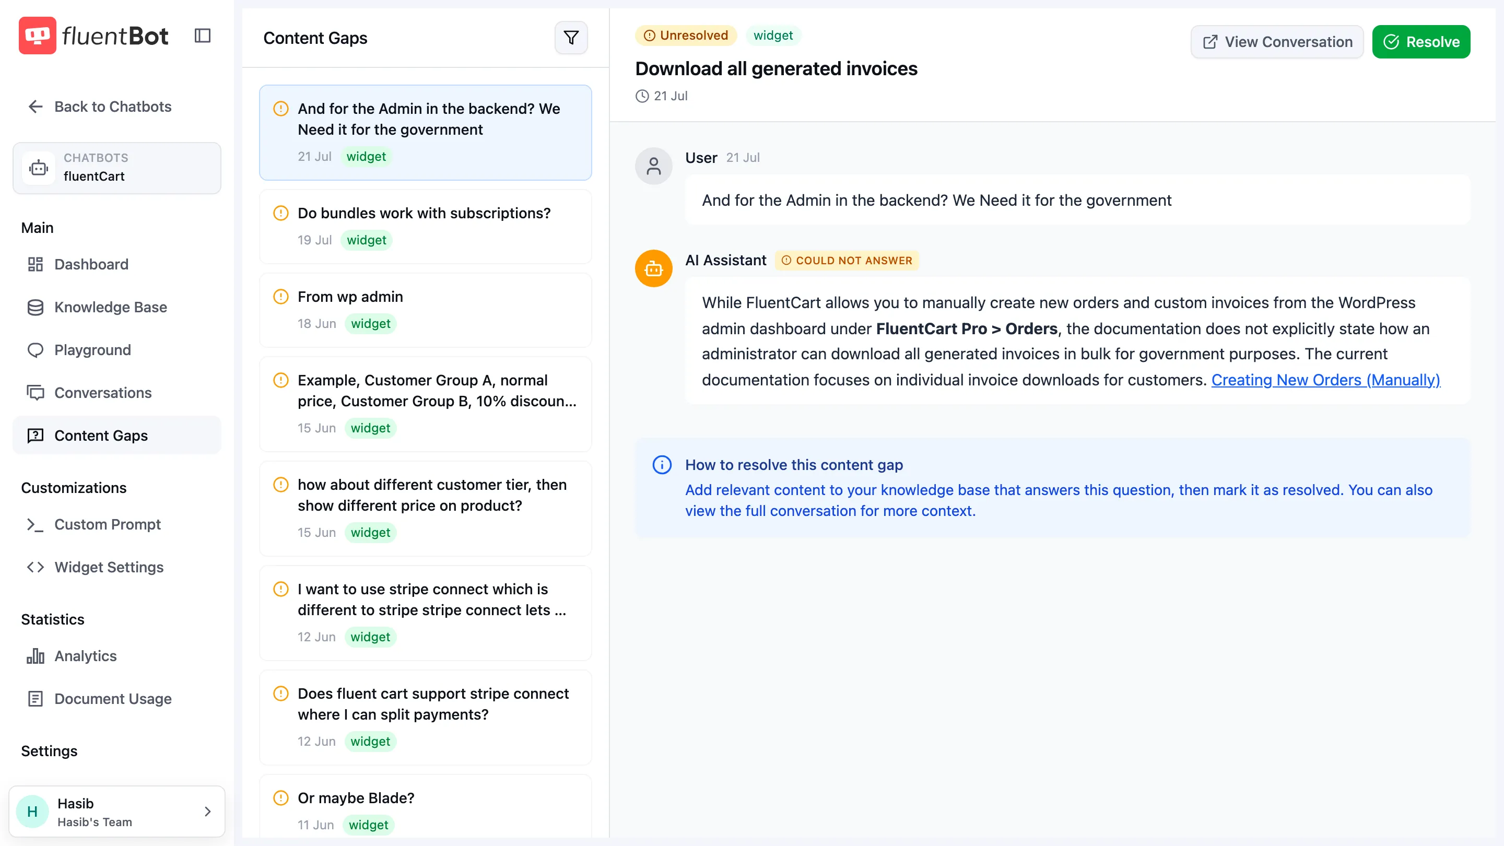This screenshot has height=846, width=1504.
Task: Click the robot icon in chatbot card
Action: click(x=39, y=168)
